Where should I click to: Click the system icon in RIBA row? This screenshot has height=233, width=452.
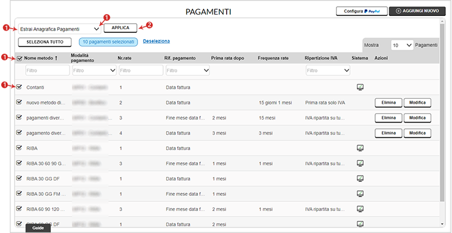[x=360, y=148]
